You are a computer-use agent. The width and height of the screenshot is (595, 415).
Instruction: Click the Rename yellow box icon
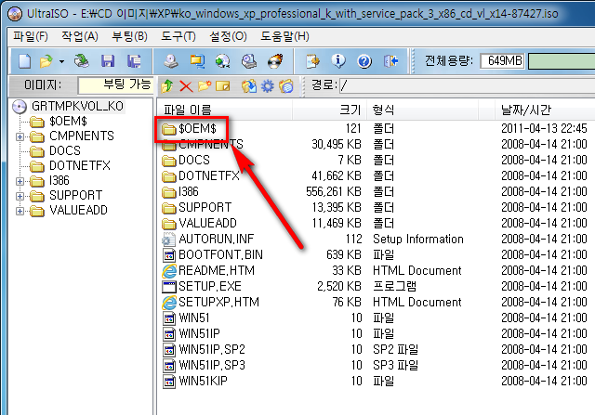(x=223, y=86)
